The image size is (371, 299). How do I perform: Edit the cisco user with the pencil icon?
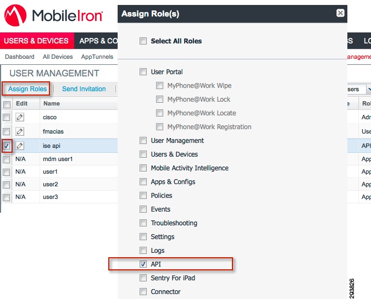20,117
